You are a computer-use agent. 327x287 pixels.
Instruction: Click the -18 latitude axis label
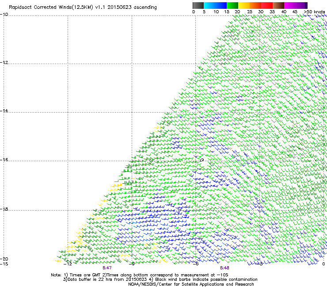click(4, 209)
